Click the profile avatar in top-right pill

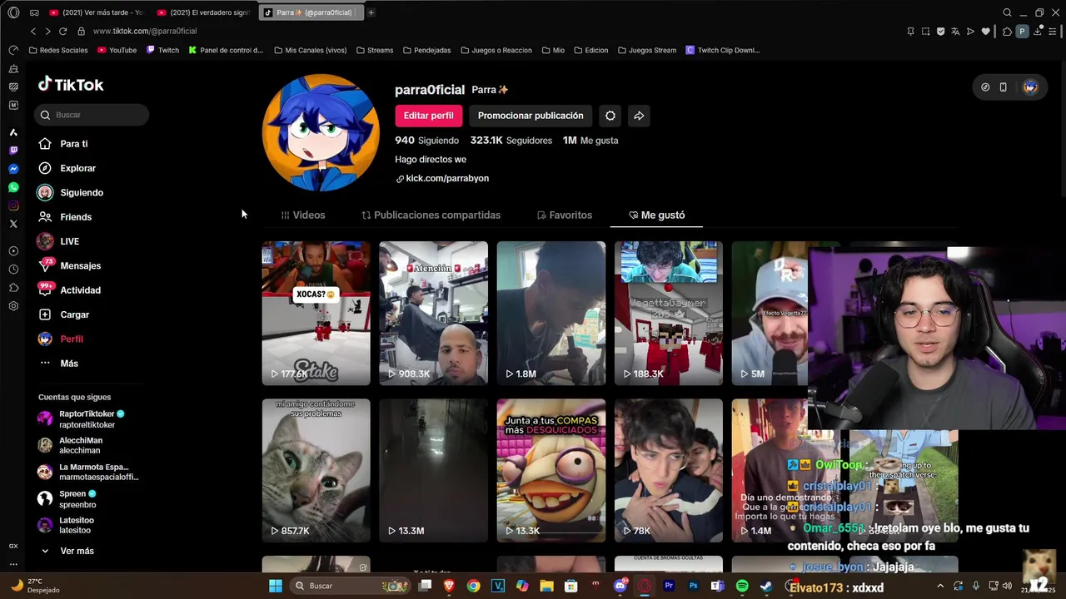click(x=1030, y=87)
